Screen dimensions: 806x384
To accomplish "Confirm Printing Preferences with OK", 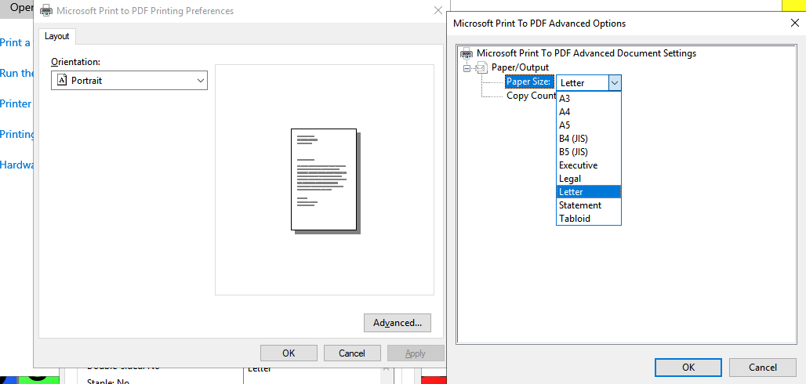I will [289, 353].
